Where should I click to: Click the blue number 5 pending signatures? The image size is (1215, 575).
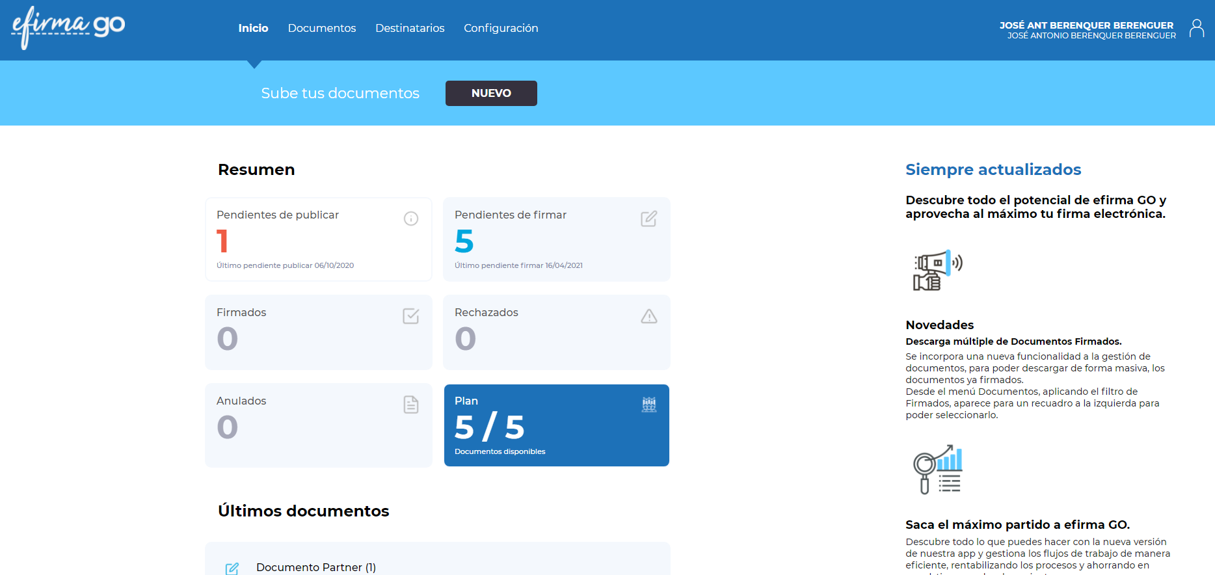point(464,241)
